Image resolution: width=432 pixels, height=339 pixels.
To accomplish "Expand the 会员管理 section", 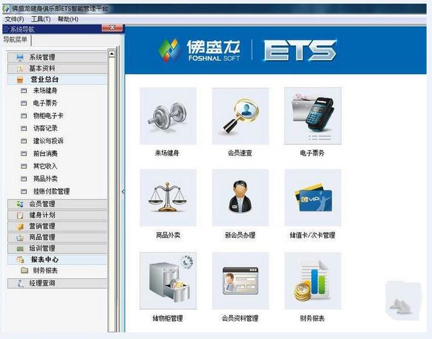I will pyautogui.click(x=57, y=204).
